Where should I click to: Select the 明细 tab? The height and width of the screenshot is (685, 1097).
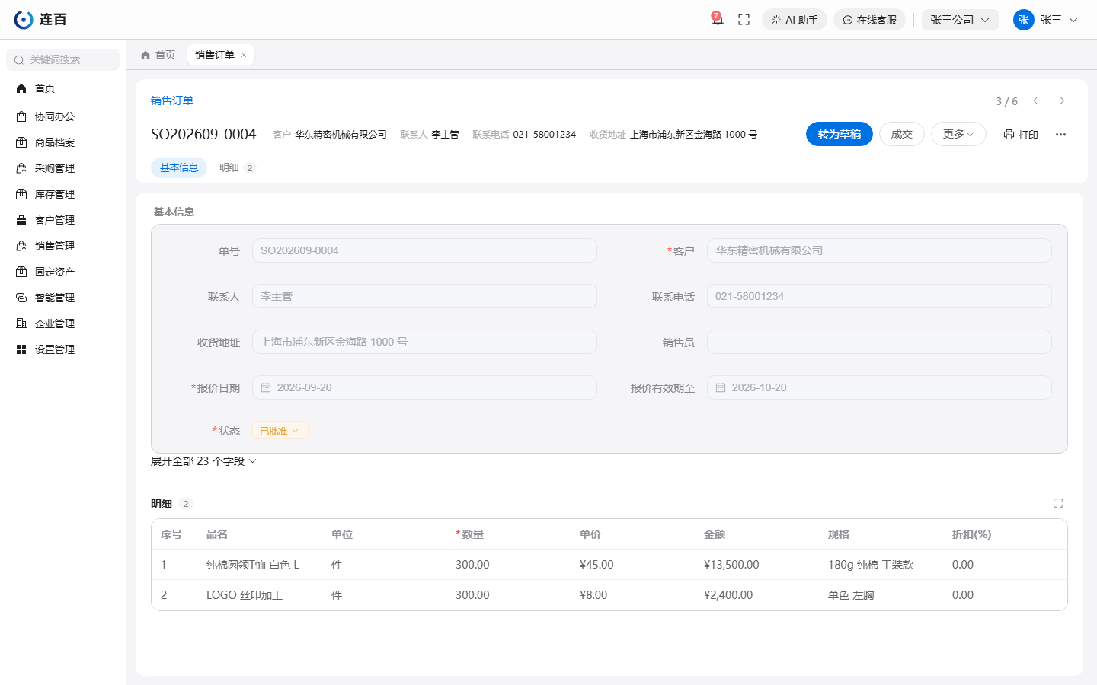click(x=237, y=167)
